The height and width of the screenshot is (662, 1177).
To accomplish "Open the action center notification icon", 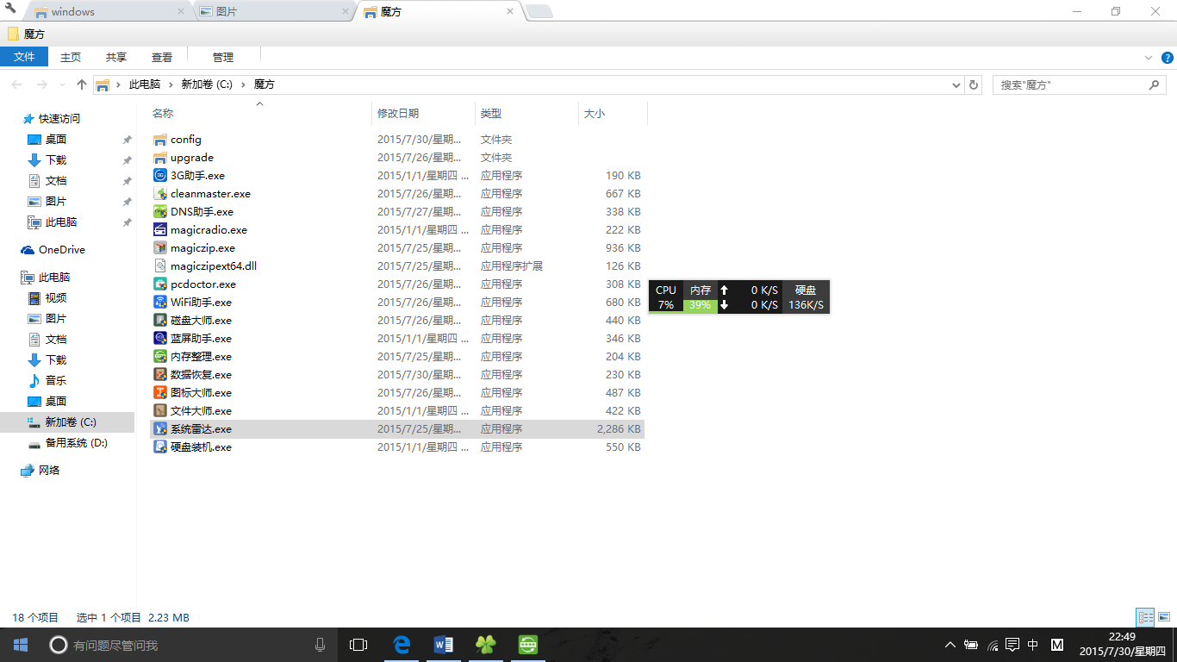I will pos(1012,645).
